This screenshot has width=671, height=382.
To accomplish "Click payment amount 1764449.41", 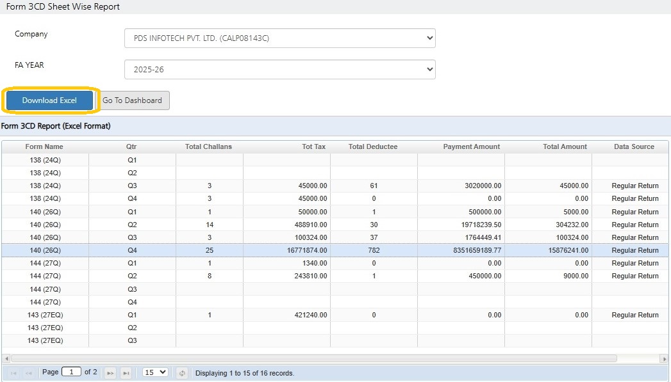I will click(x=483, y=237).
